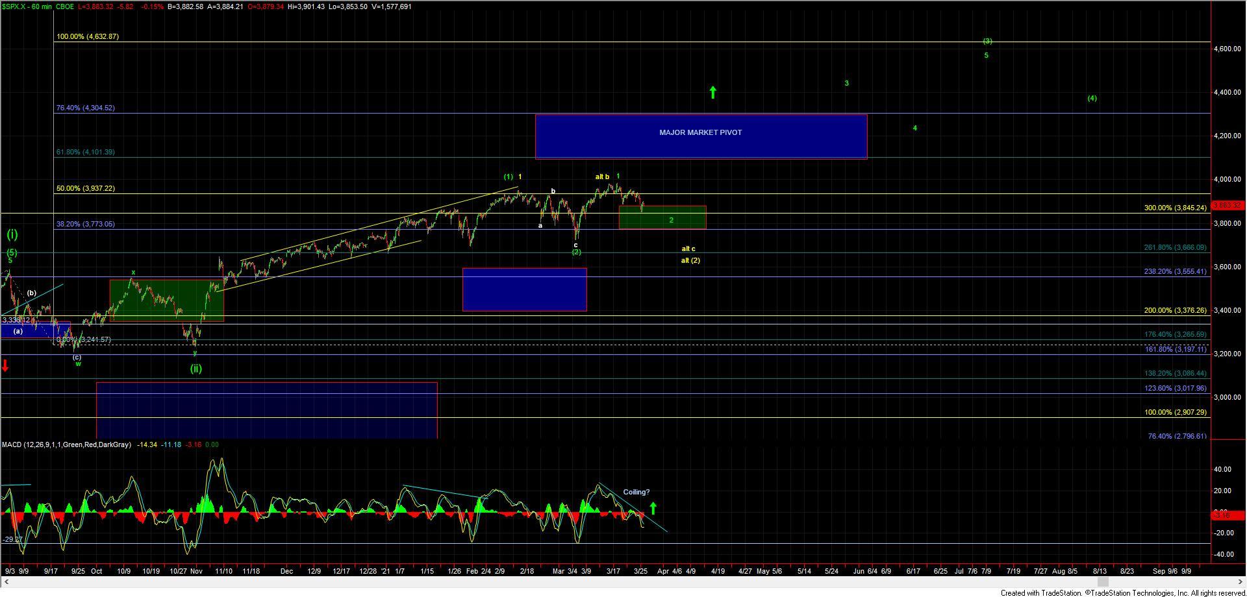
Task: Select the green wave 2 target box
Action: [x=662, y=217]
